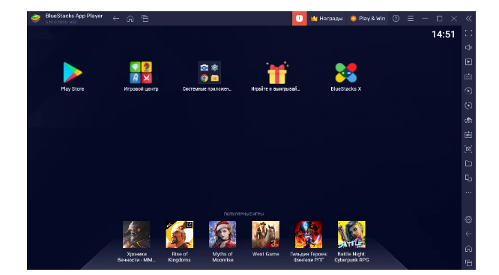
Task: Click the sidebar icon of two overlapping rectangles
Action: point(468,178)
